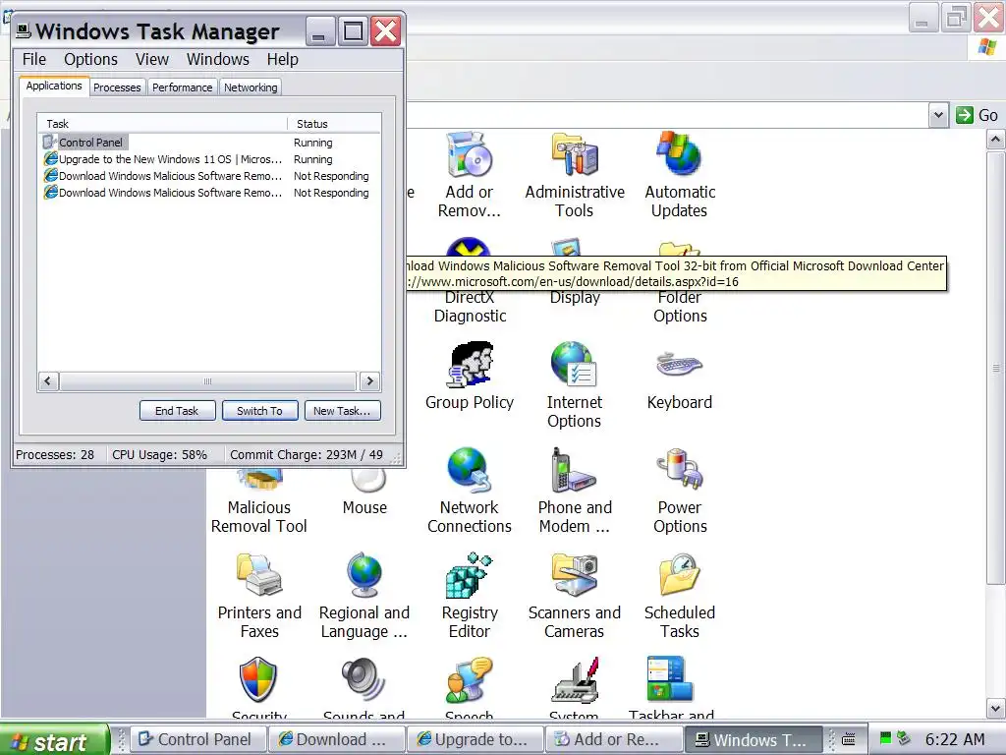Open the System icon
The height and width of the screenshot is (755, 1006).
574,680
